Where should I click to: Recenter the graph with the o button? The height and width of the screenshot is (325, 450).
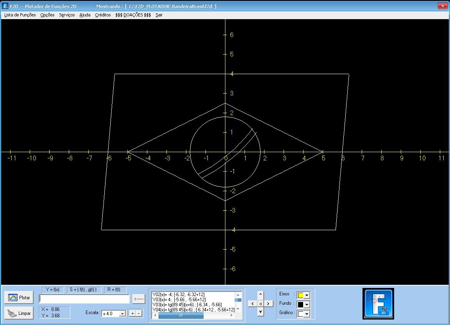tap(261, 304)
